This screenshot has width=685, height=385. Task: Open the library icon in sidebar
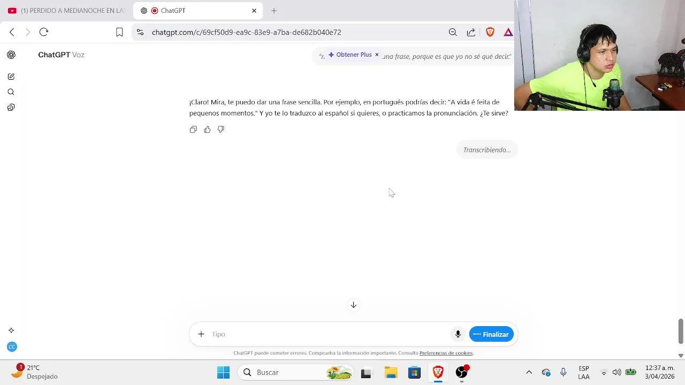(11, 107)
